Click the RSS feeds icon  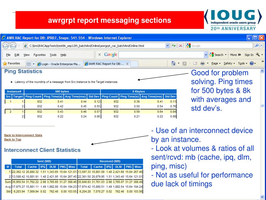tap(184, 64)
